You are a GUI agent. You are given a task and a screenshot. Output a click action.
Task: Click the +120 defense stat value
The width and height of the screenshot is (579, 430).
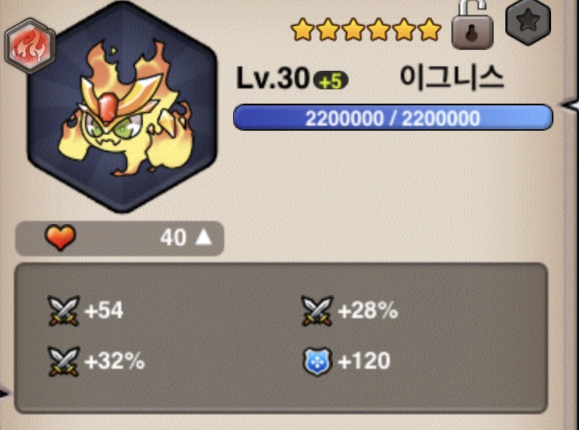pos(364,361)
